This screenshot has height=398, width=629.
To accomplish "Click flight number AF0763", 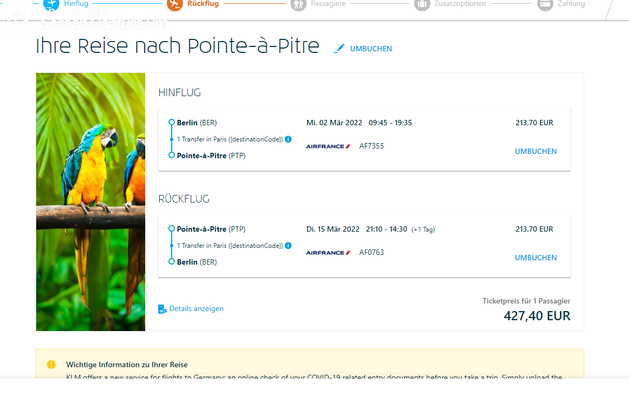I will pos(371,252).
